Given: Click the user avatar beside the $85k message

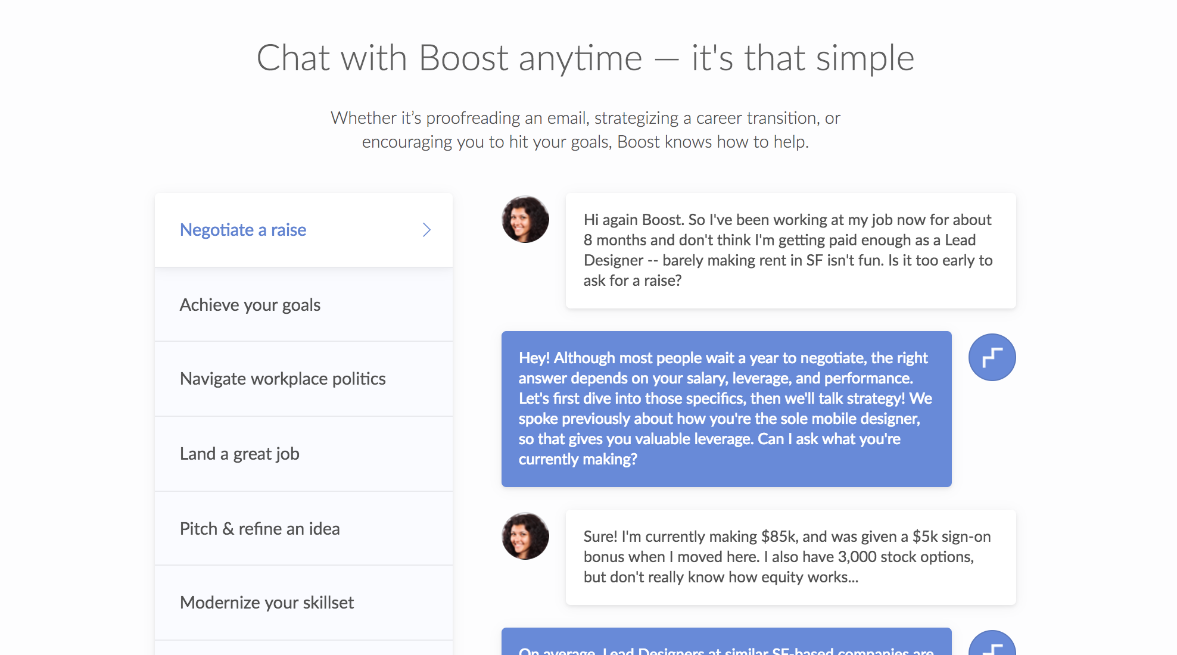Looking at the screenshot, I should click(x=525, y=536).
